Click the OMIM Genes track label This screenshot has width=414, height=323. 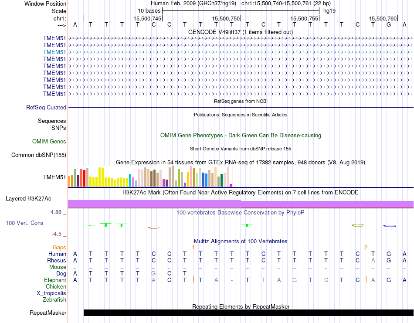[x=49, y=142]
